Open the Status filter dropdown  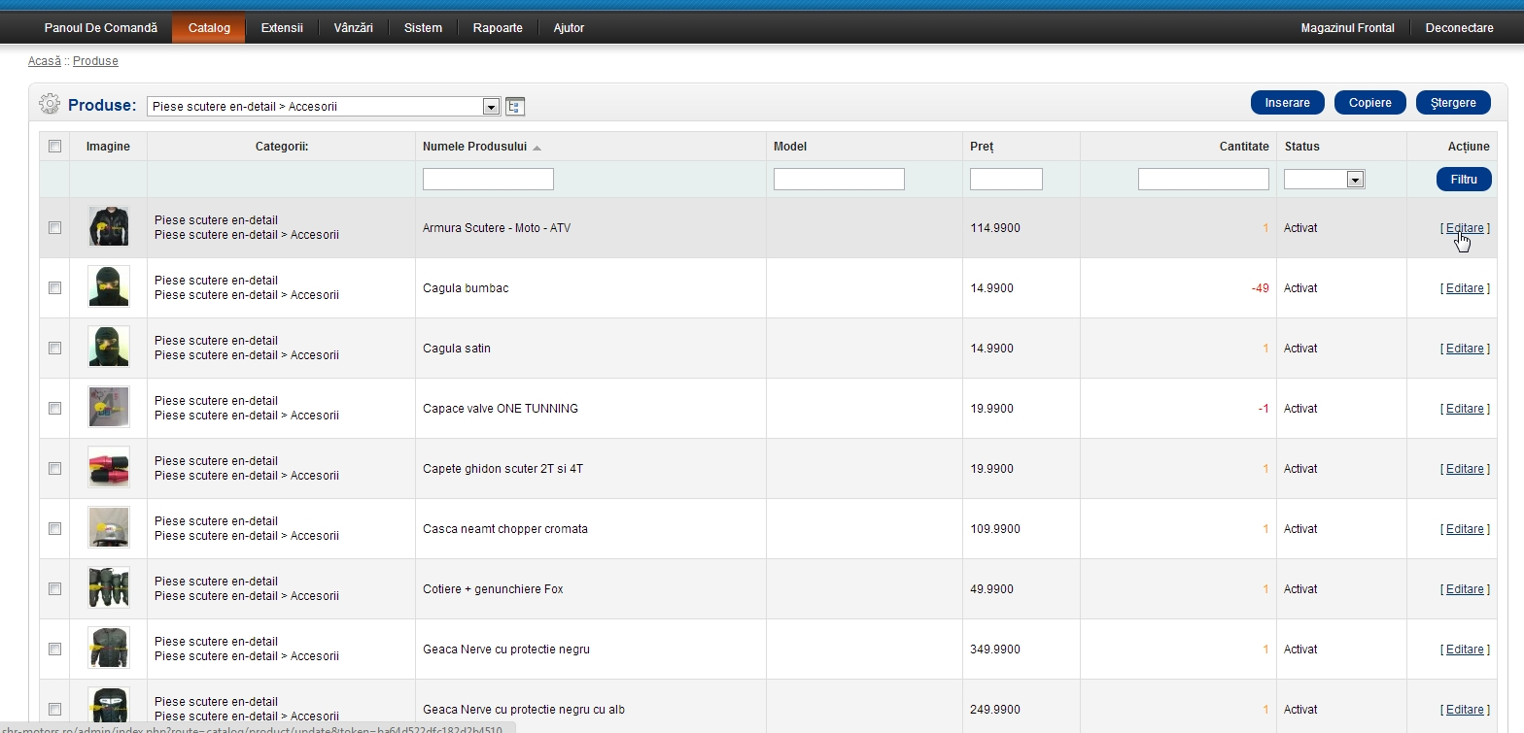[x=1354, y=180]
